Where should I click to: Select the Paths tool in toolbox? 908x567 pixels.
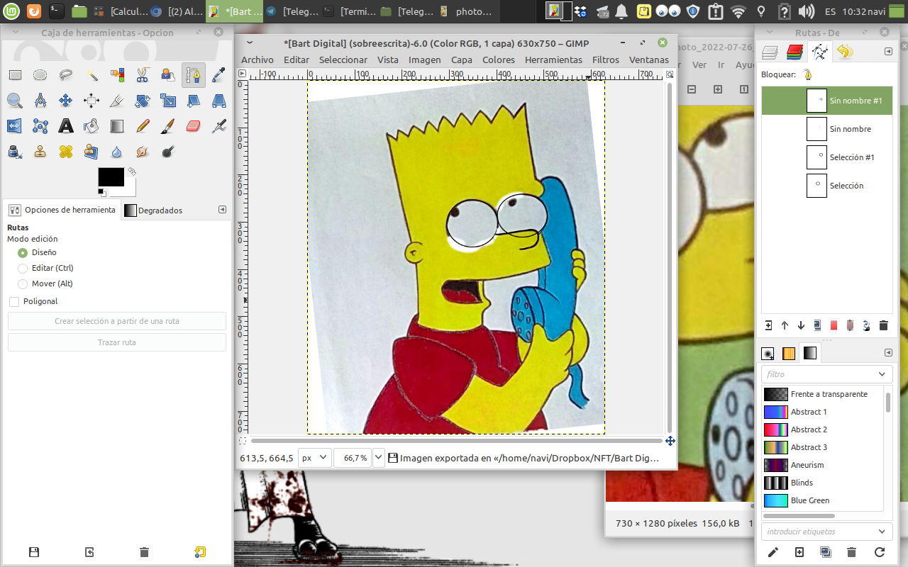pos(194,74)
